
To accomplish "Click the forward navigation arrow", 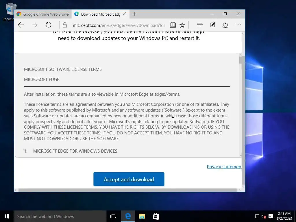I will point(35,25).
